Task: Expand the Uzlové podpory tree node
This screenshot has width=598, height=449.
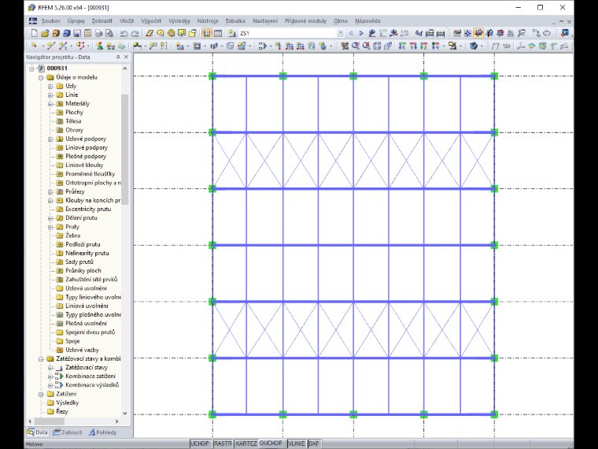Action: 50,139
